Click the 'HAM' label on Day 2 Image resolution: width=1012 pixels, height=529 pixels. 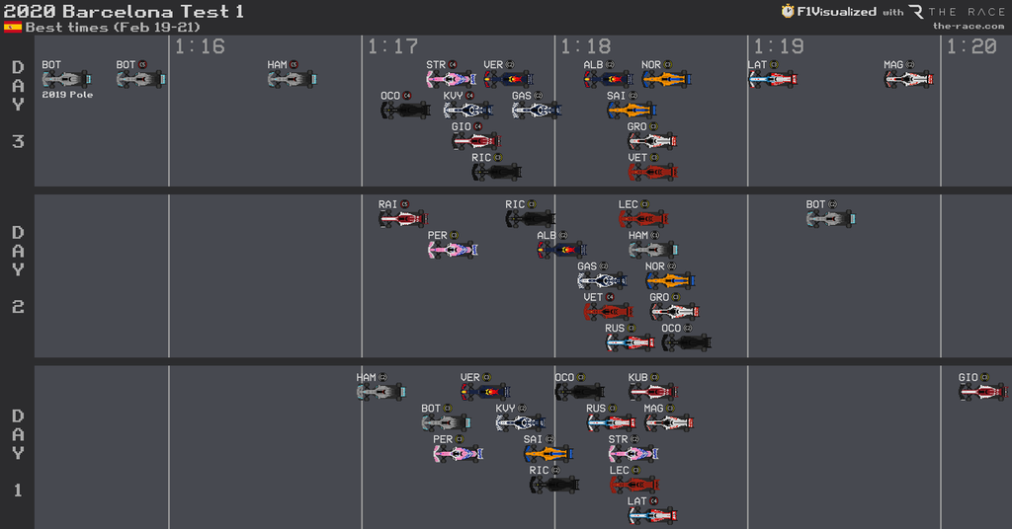(637, 235)
